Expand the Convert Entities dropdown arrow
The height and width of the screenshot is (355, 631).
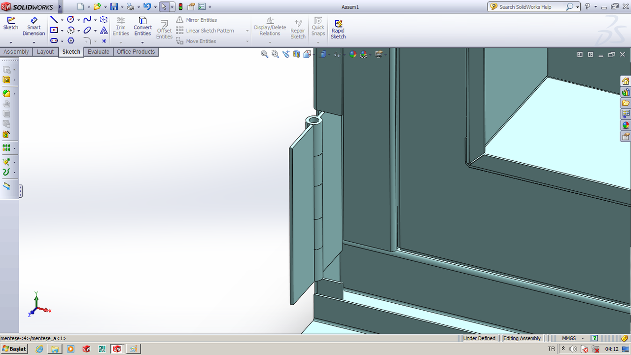click(142, 42)
